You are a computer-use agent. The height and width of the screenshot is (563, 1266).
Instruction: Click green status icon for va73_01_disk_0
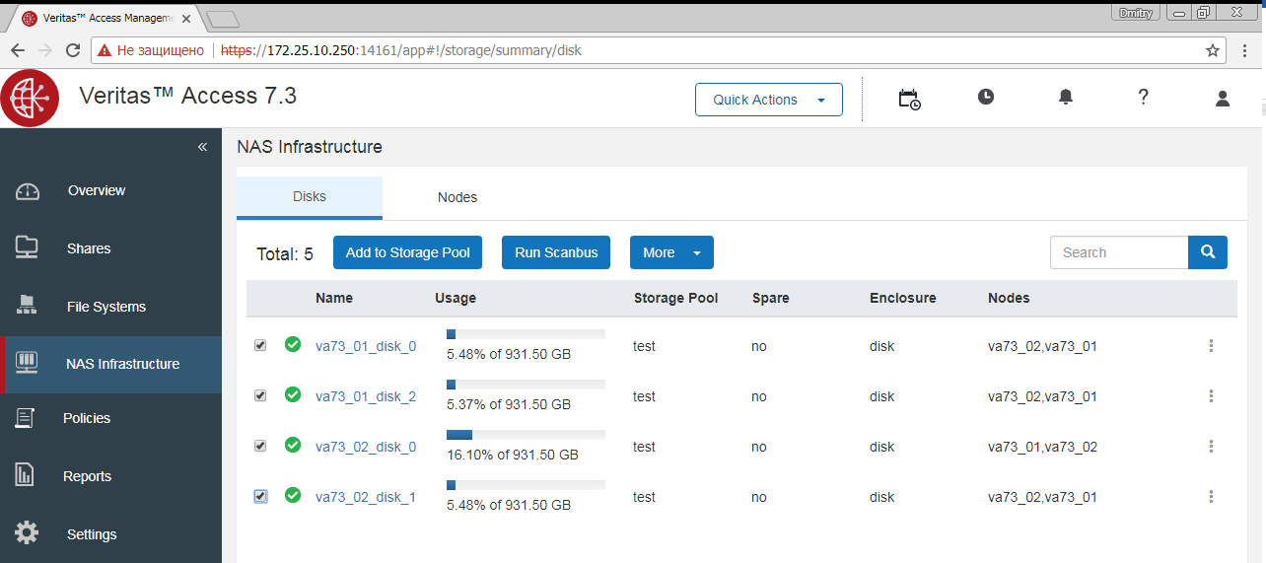(x=293, y=344)
